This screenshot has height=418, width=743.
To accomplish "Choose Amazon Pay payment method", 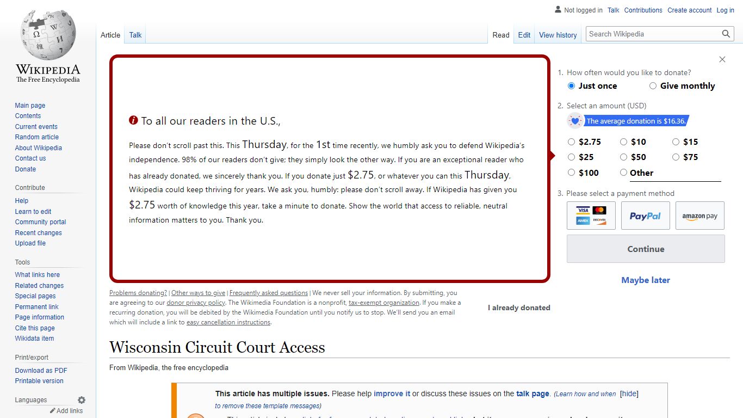I will click(700, 216).
